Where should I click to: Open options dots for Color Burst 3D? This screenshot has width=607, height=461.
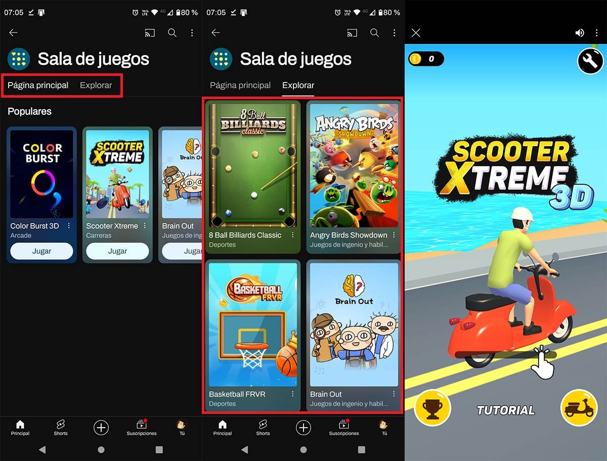pos(69,226)
